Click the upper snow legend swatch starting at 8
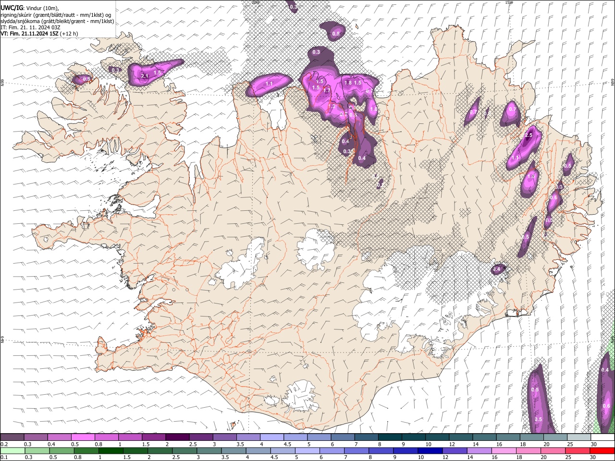 coord(390,437)
